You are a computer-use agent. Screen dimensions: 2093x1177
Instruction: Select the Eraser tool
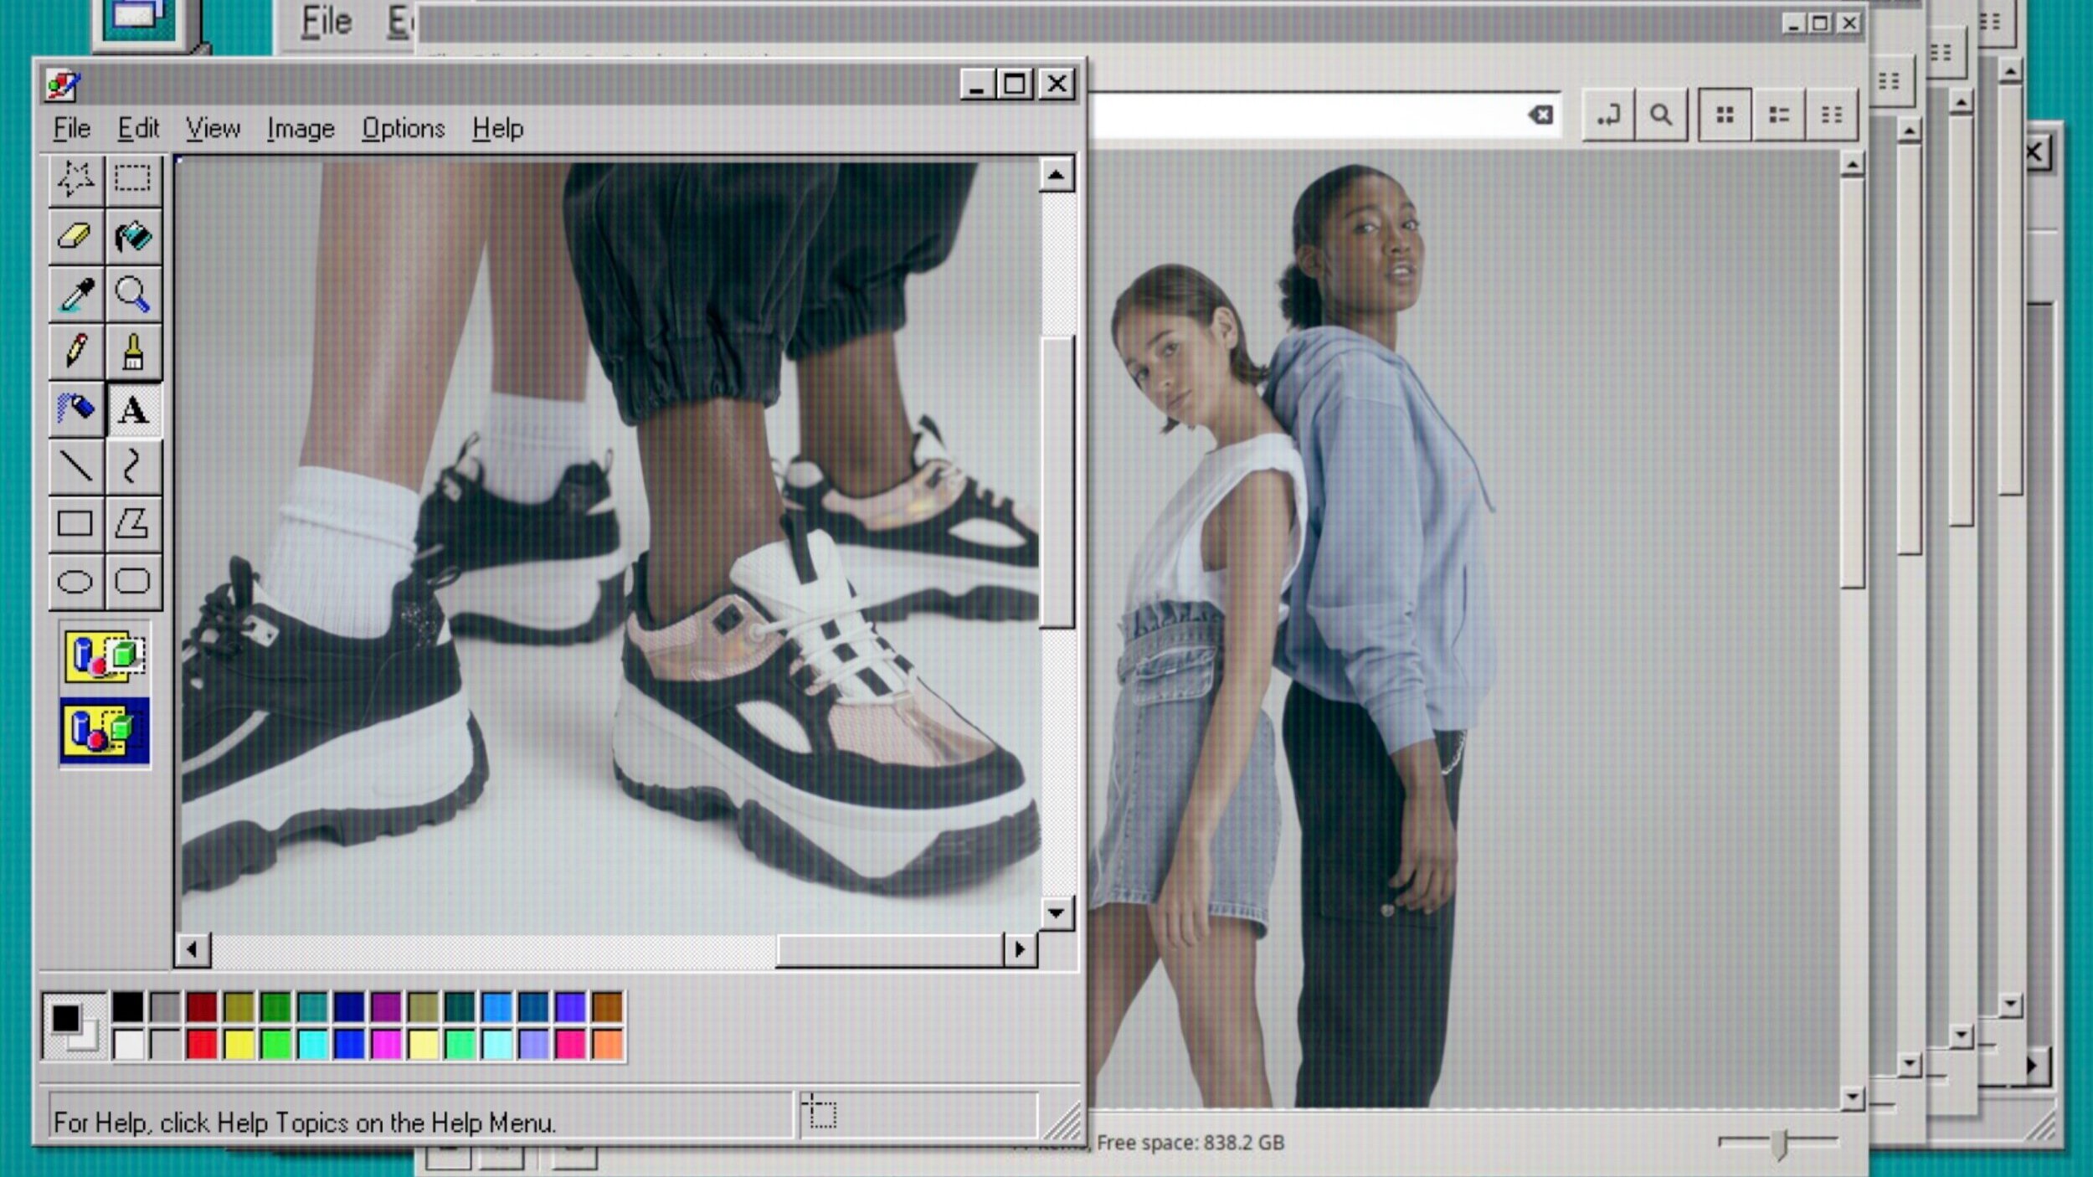point(76,237)
